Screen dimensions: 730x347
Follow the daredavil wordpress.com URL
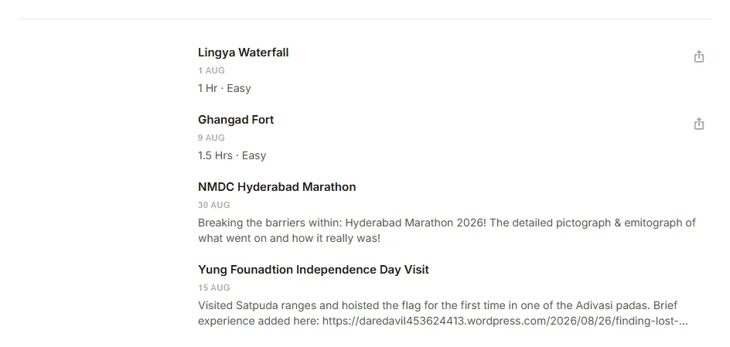coord(505,321)
